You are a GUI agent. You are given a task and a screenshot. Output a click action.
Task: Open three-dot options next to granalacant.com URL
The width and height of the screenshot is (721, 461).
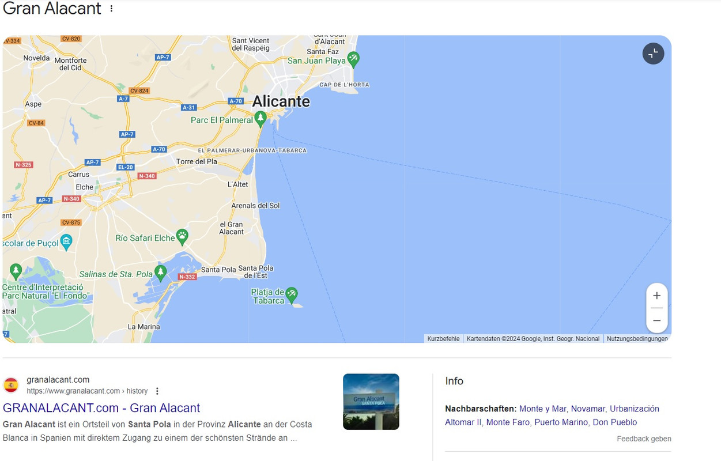pyautogui.click(x=157, y=391)
